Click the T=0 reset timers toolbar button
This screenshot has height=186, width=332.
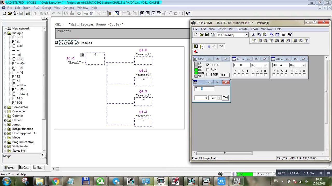[221, 47]
